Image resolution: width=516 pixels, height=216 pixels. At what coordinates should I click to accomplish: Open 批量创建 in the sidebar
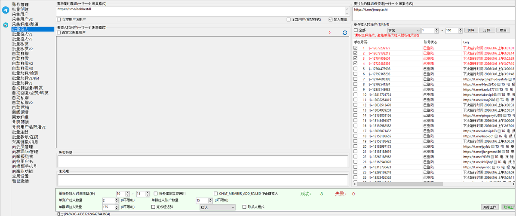20,9
